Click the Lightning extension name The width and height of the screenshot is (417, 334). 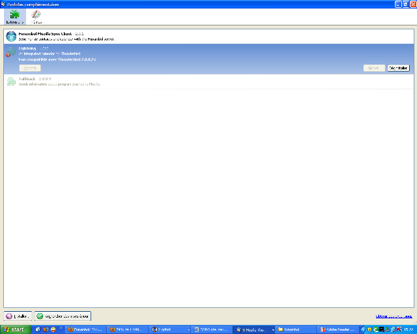pos(27,48)
